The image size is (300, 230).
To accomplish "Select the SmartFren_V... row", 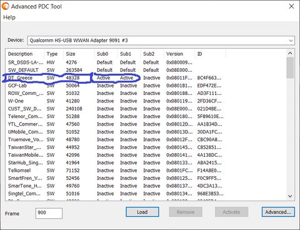I will (116, 178).
